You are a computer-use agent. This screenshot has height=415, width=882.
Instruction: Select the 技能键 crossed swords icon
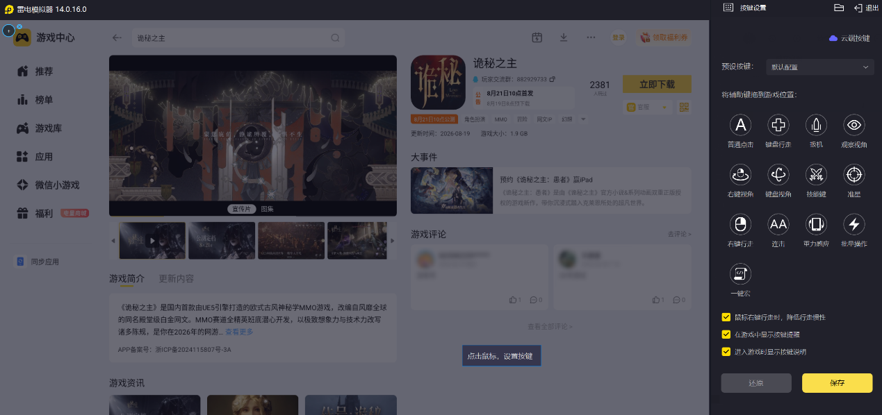point(816,175)
